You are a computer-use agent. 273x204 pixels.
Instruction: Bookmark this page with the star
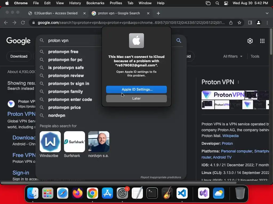(239, 23)
